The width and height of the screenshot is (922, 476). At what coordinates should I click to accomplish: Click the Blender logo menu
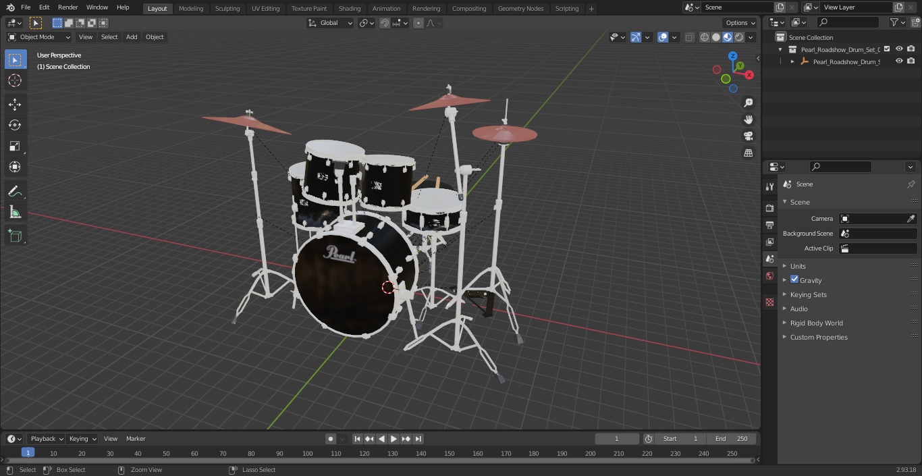click(x=9, y=7)
